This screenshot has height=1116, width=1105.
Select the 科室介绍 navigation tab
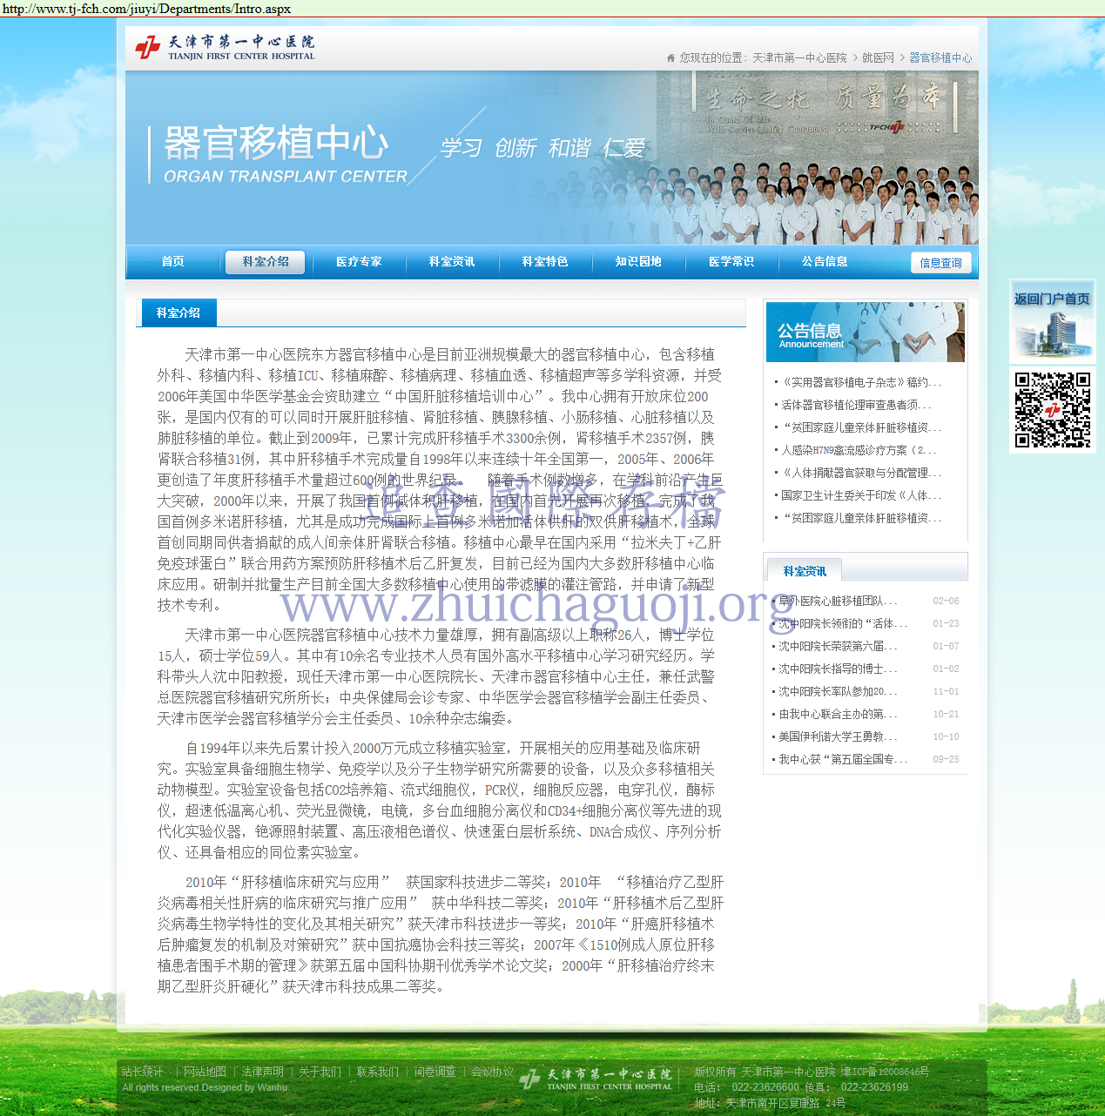[x=266, y=262]
